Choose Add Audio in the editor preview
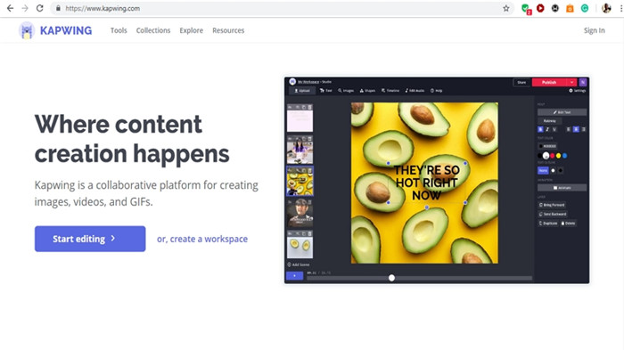 coord(415,91)
